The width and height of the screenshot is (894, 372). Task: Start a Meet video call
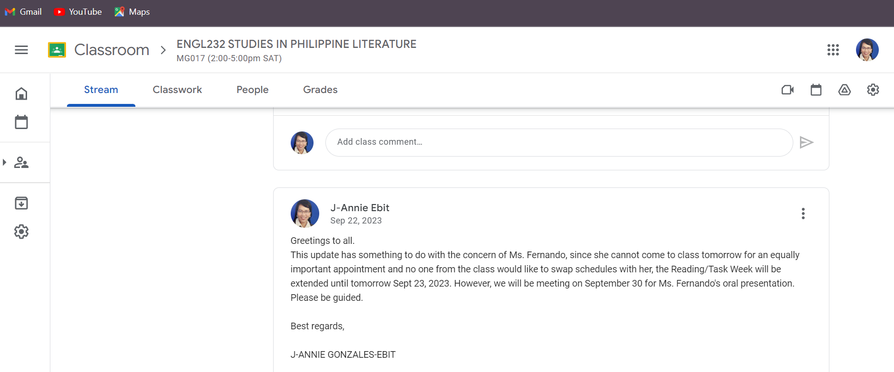(788, 90)
